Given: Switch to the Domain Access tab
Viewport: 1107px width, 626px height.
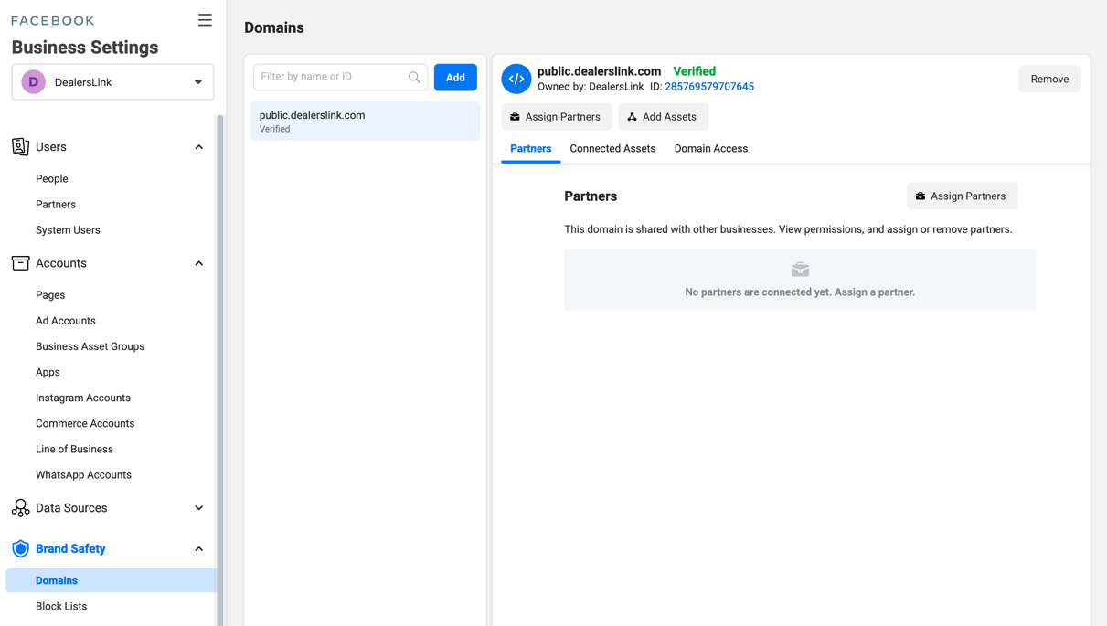Looking at the screenshot, I should coord(711,149).
